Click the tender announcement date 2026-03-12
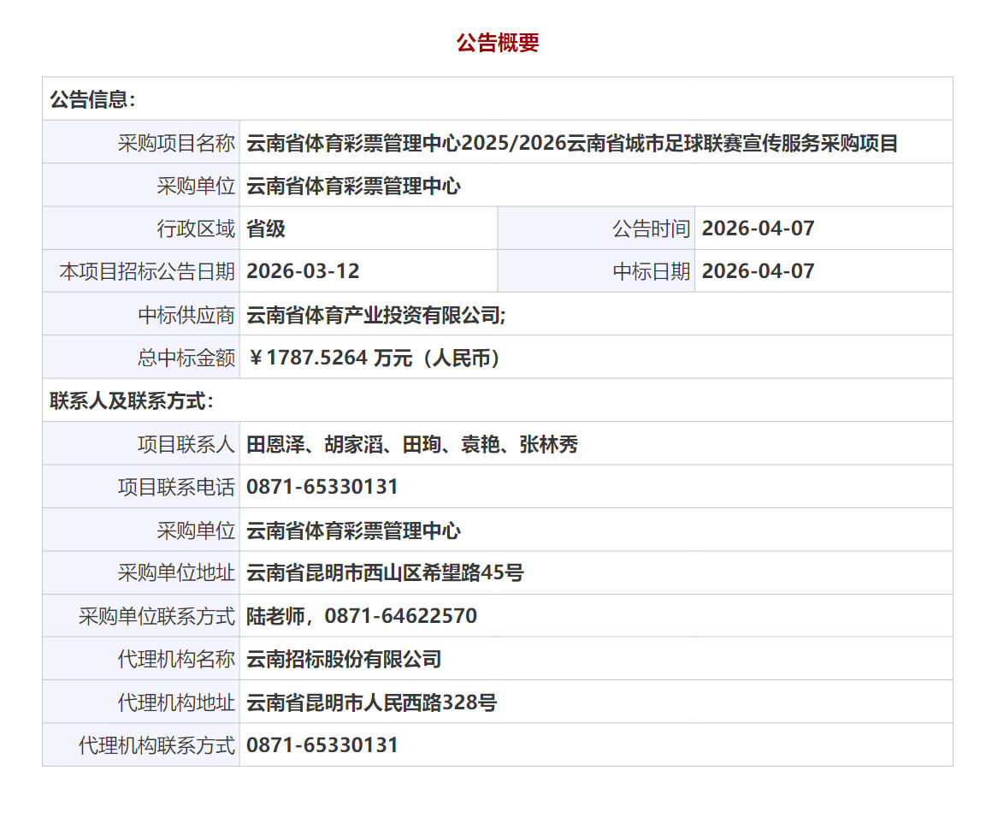The width and height of the screenshot is (992, 818). pyautogui.click(x=303, y=271)
